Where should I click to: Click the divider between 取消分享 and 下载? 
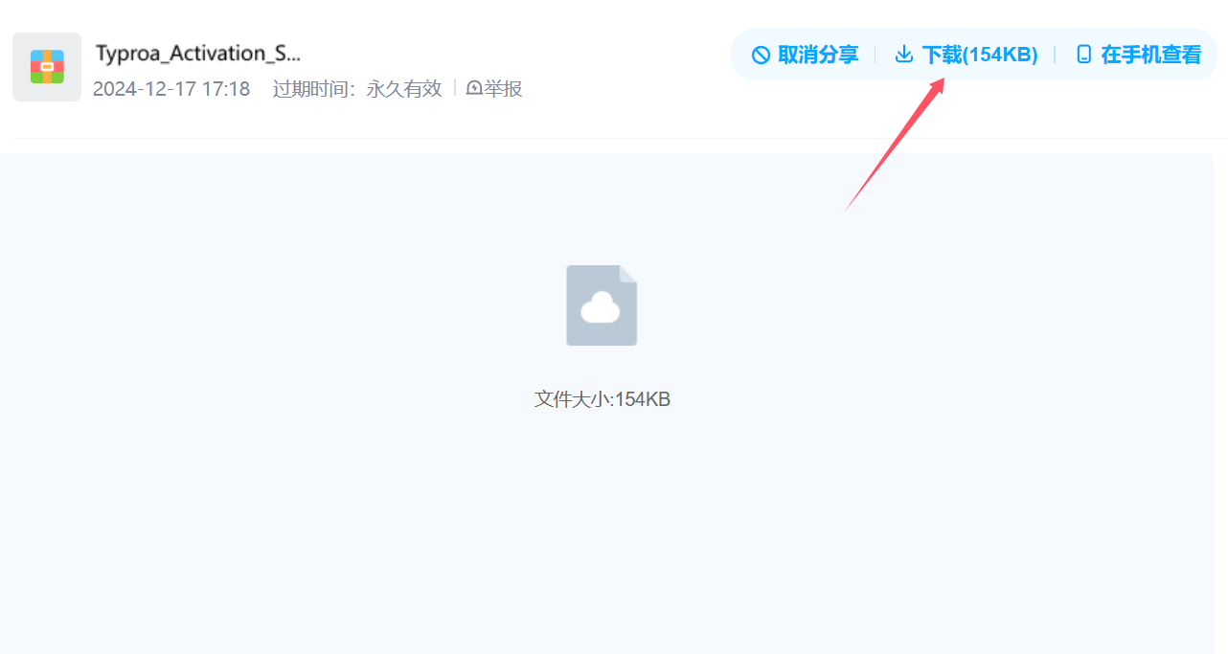(x=875, y=55)
